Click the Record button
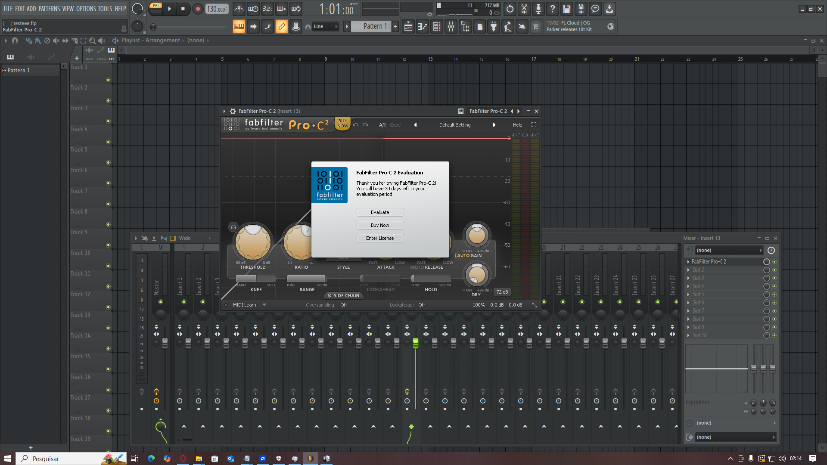Image resolution: width=827 pixels, height=465 pixels. (198, 9)
